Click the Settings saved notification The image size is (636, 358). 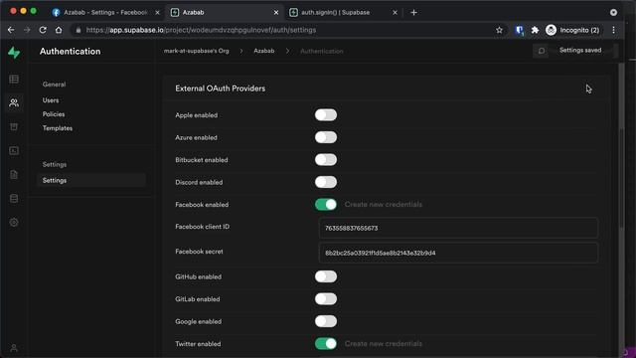(x=580, y=51)
